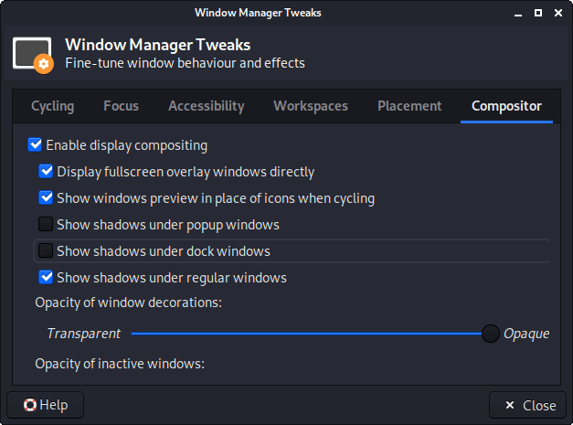The width and height of the screenshot is (573, 425).
Task: Select the Workspaces tab
Action: (x=310, y=106)
